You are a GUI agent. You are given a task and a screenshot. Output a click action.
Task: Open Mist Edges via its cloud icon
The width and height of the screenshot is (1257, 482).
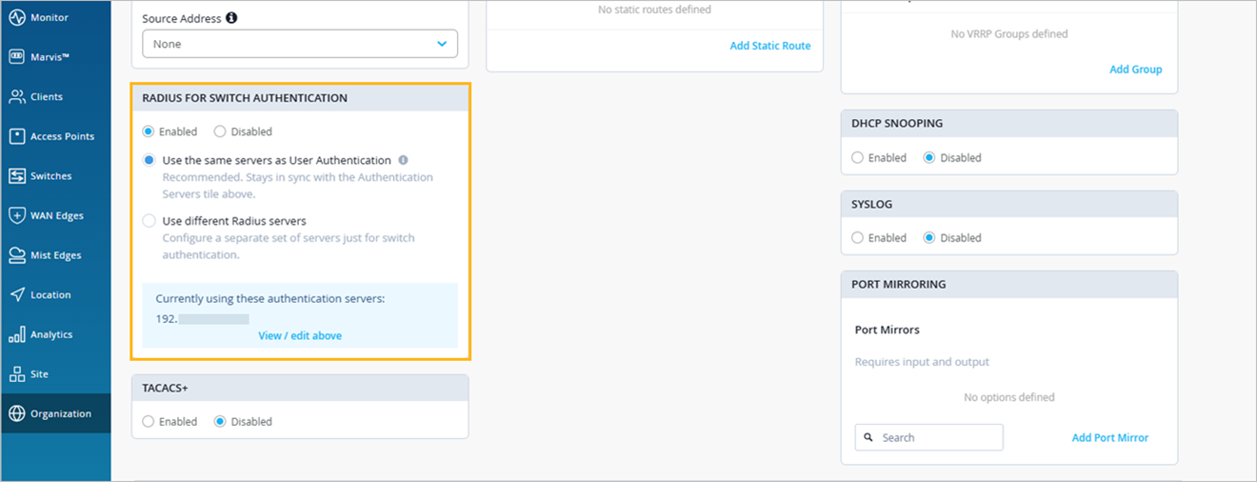pyautogui.click(x=16, y=255)
